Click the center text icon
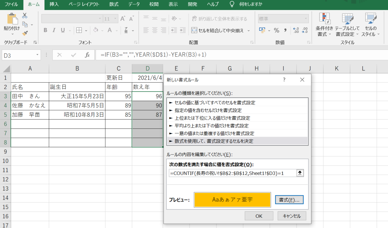 point(155,30)
